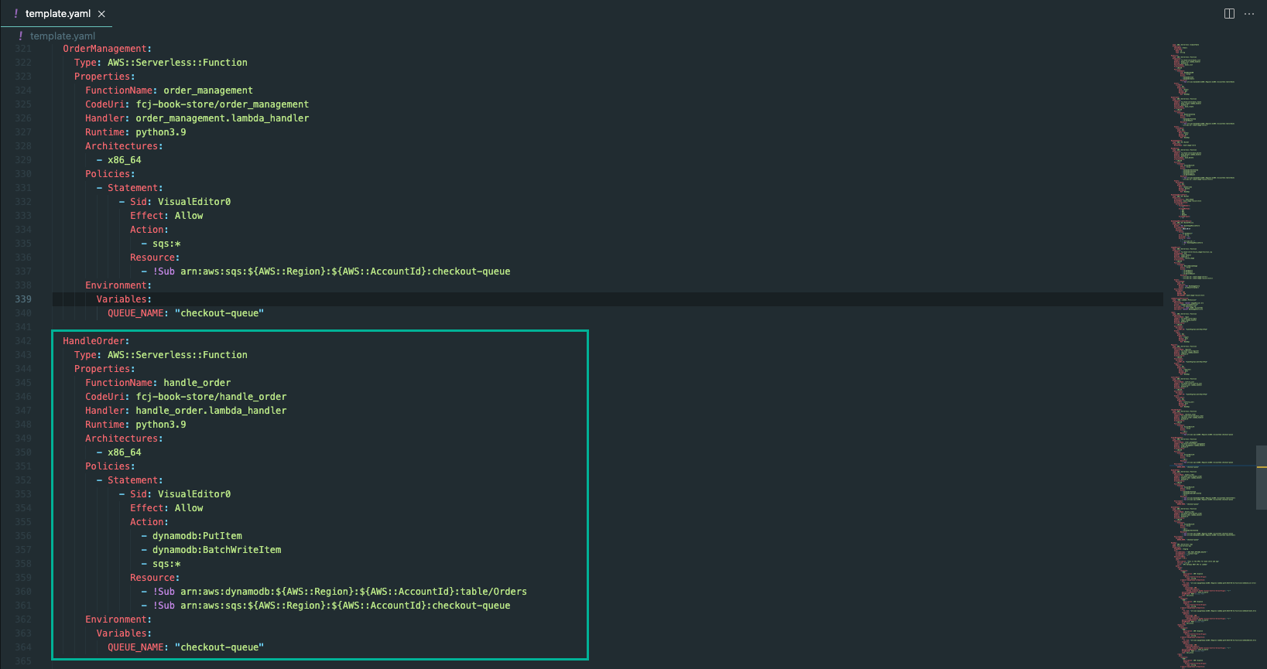Click x86_64 architecture on line 329

[x=124, y=160]
